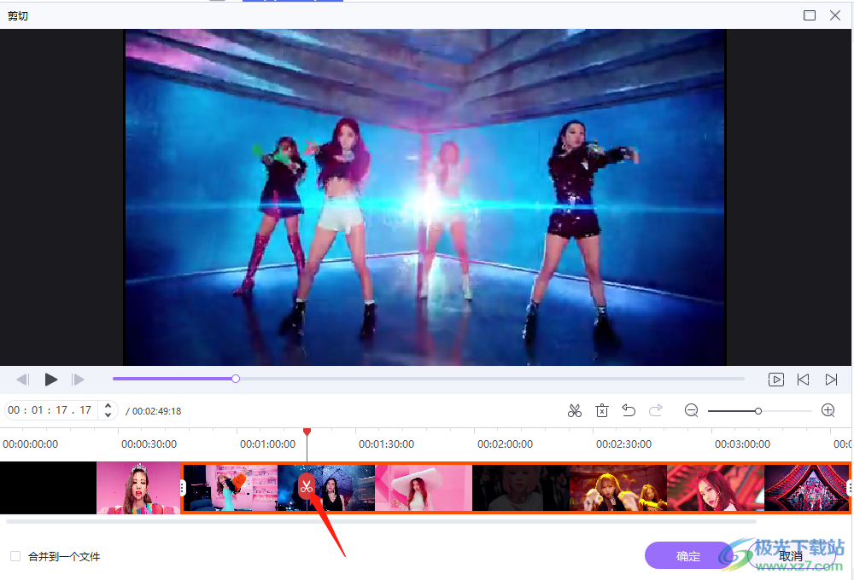Zoom out the timeline with minus icon
Viewport: 854px width, 580px height.
pos(691,410)
